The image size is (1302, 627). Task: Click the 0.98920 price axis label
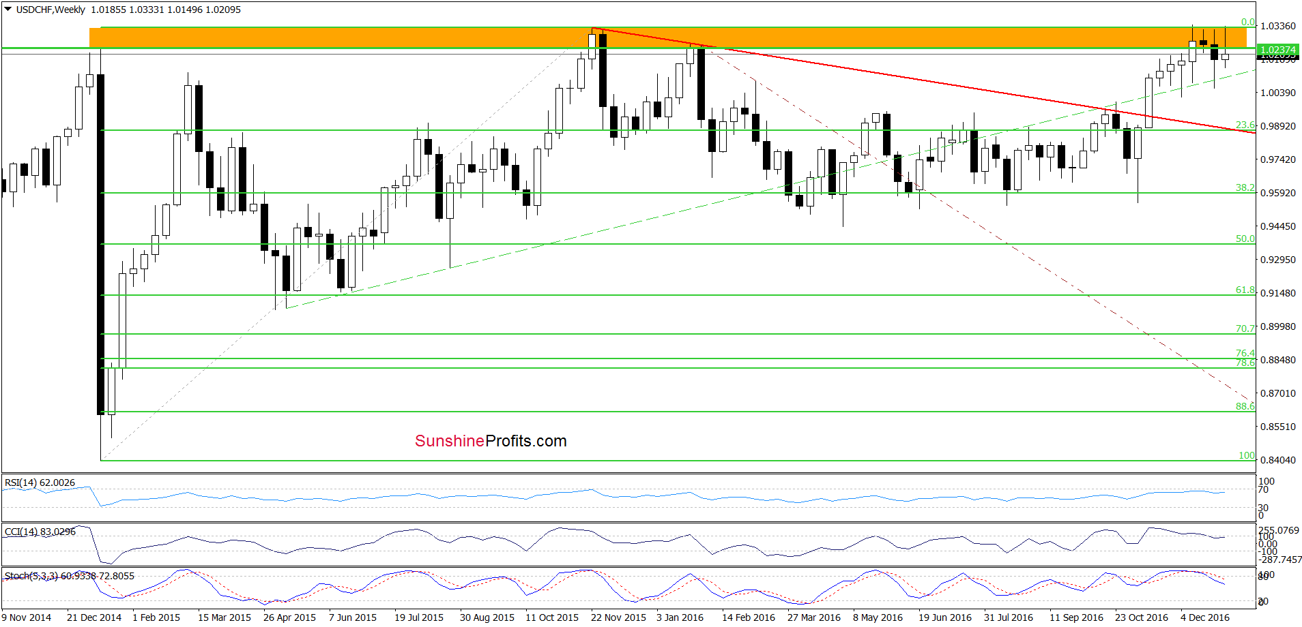click(1277, 126)
